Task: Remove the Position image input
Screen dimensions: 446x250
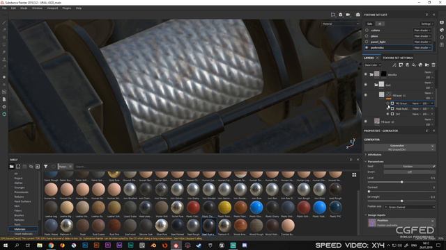Action: [x=432, y=221]
